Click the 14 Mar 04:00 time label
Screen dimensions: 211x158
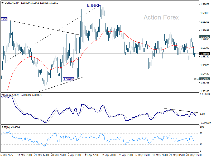(x=25, y=155)
